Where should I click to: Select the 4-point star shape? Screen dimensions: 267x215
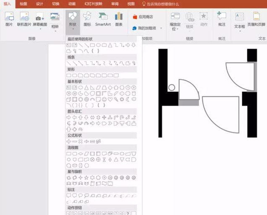pyautogui.click(x=81, y=178)
